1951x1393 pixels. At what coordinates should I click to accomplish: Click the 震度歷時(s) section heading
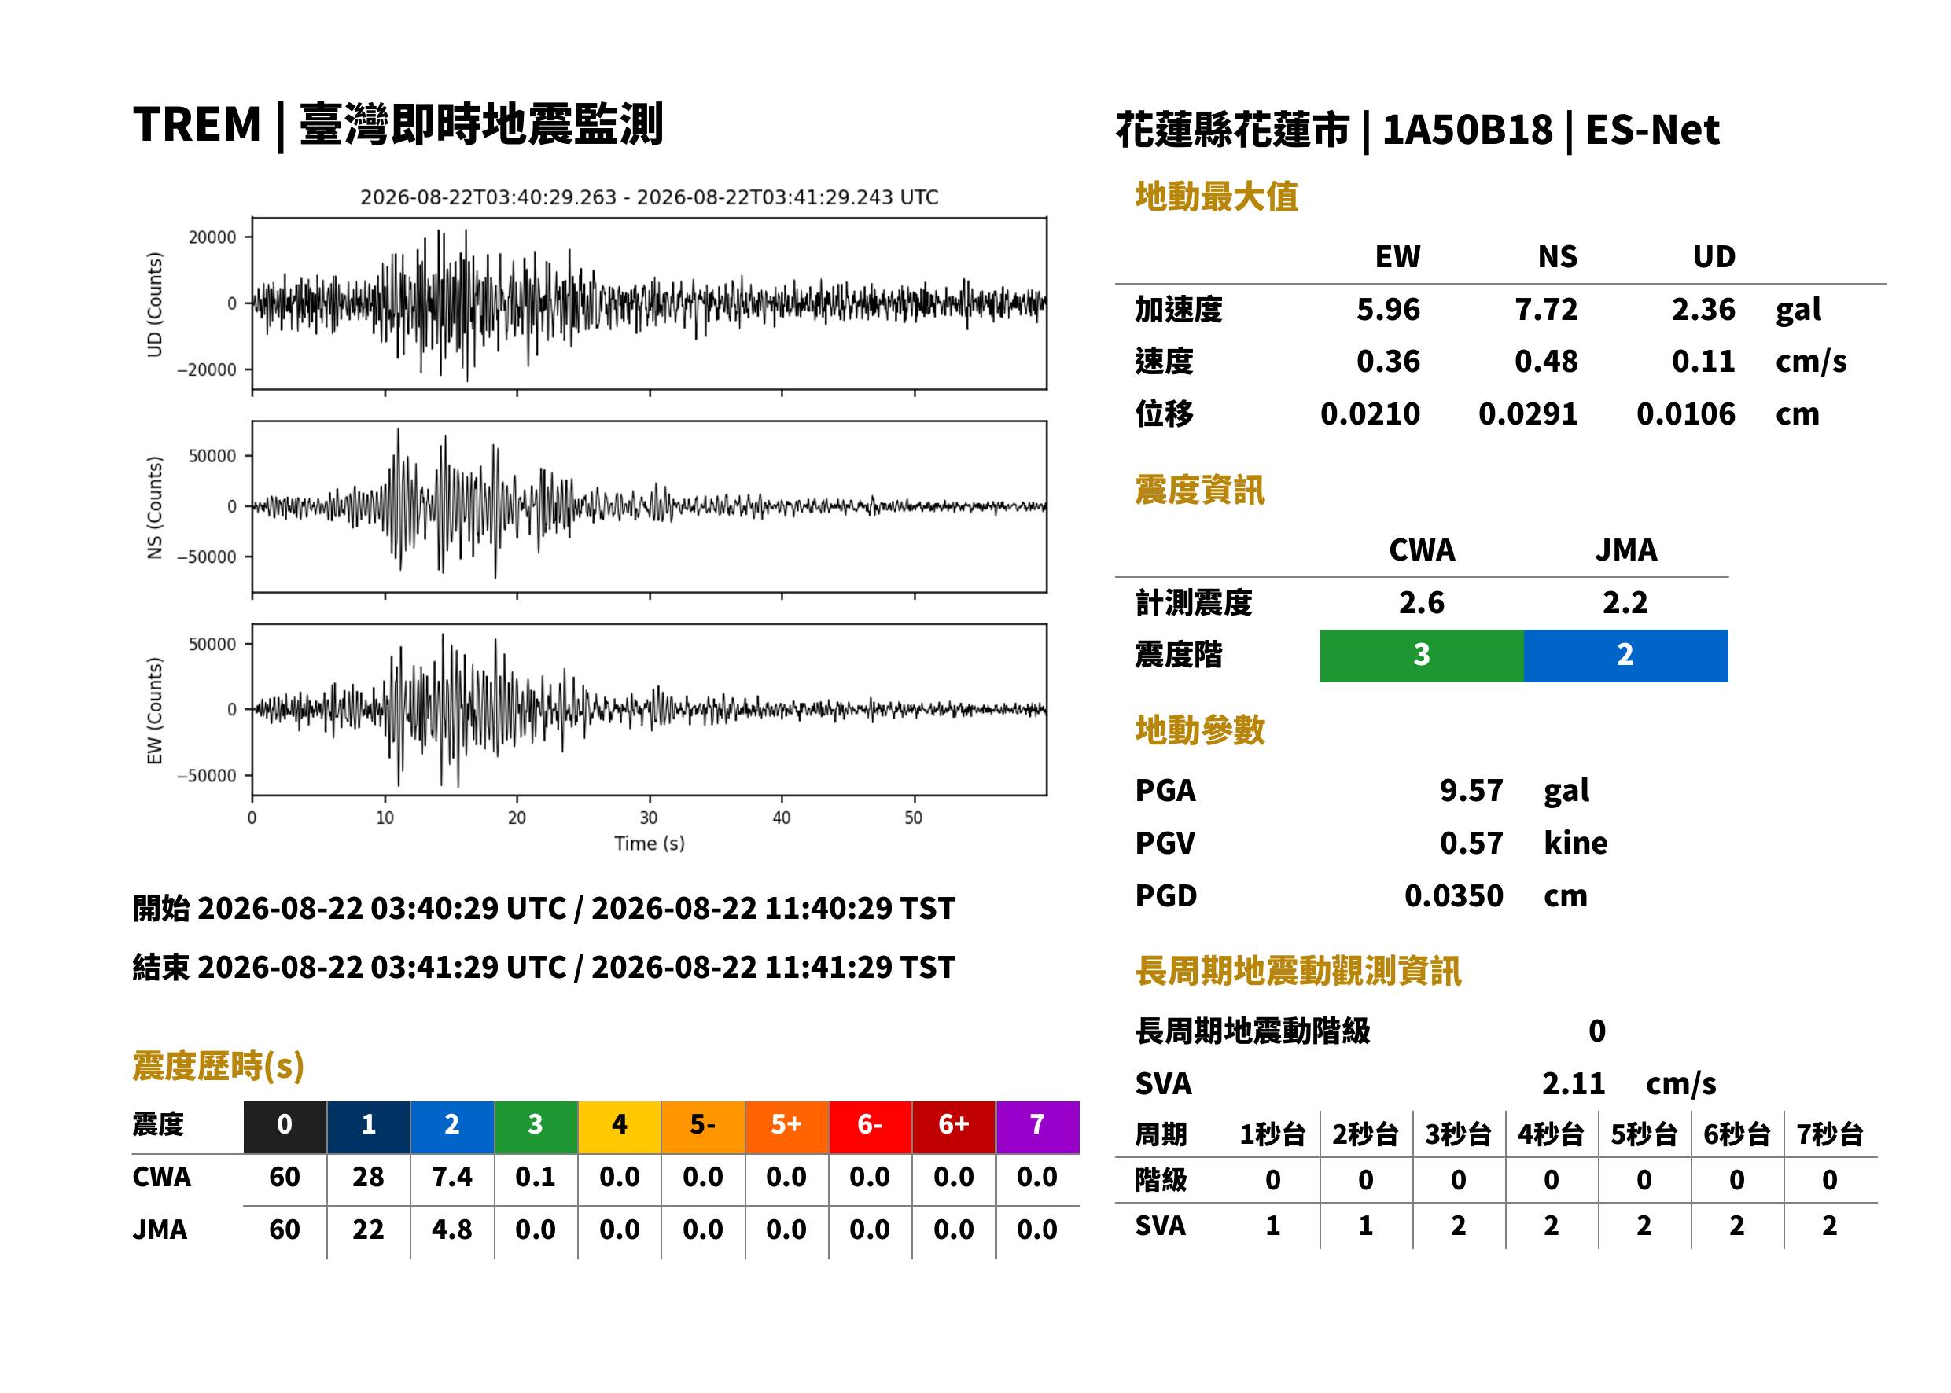tap(219, 1066)
